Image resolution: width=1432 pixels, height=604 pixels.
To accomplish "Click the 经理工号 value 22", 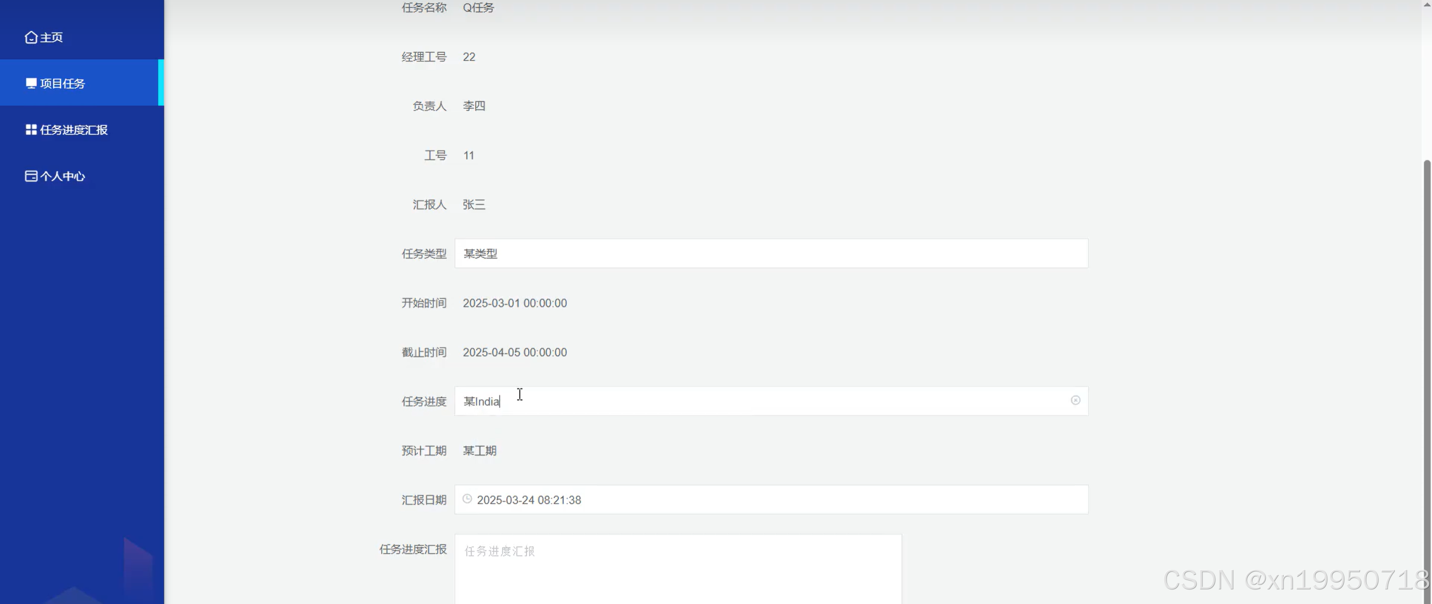I will click(x=468, y=57).
